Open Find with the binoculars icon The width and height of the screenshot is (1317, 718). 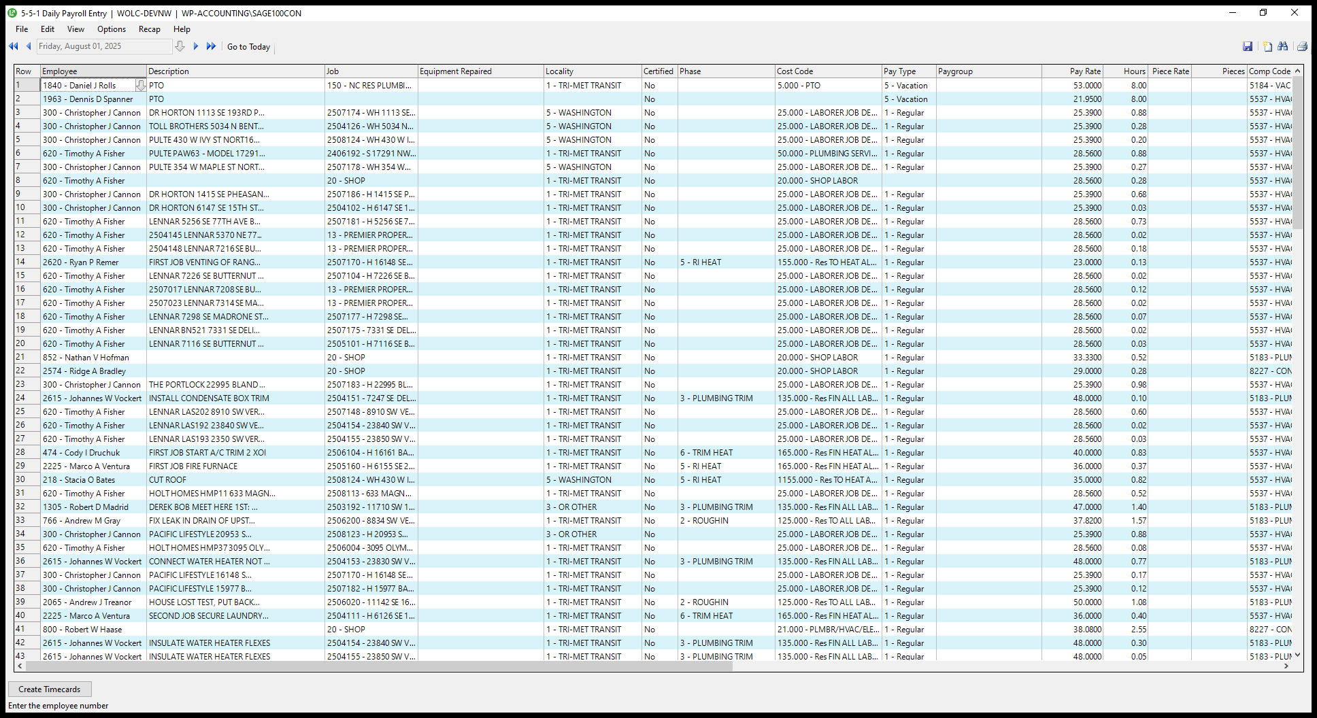(x=1283, y=46)
